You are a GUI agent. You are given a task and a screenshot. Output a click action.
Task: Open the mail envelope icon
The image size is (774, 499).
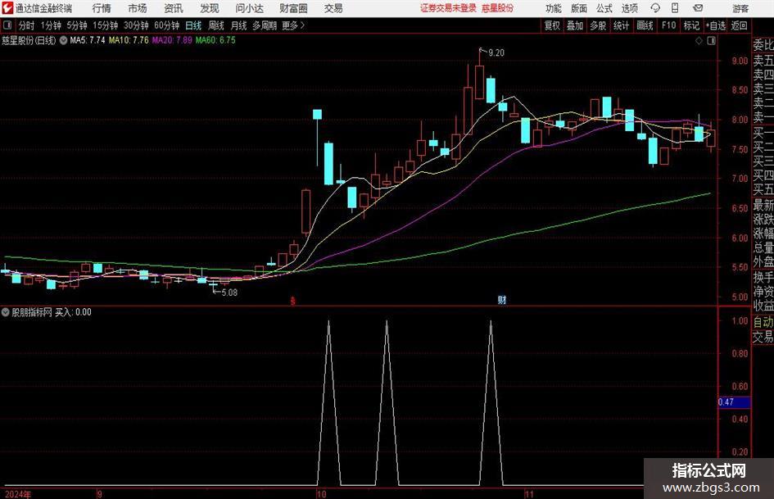pyautogui.click(x=698, y=8)
